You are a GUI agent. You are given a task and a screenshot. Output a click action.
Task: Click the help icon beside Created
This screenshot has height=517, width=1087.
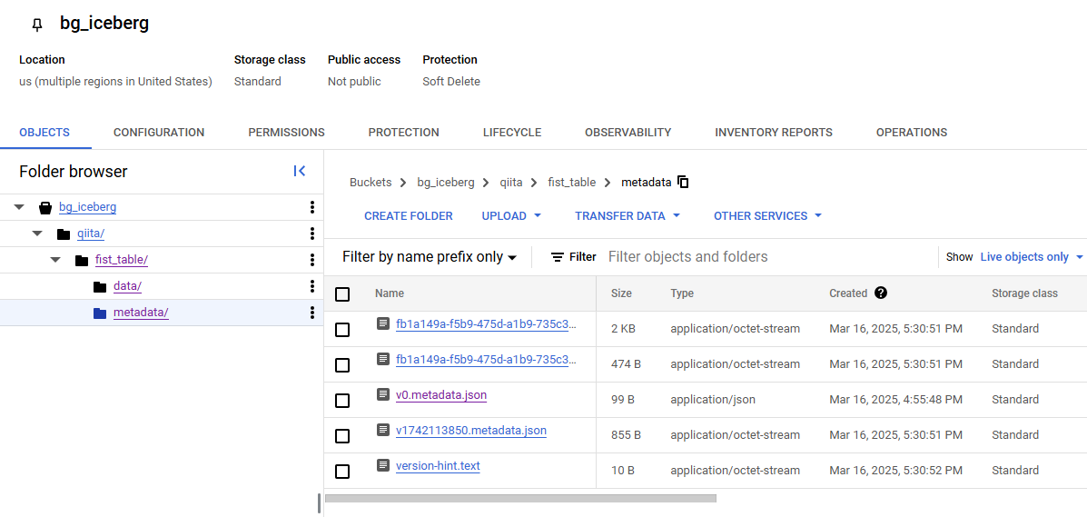881,293
